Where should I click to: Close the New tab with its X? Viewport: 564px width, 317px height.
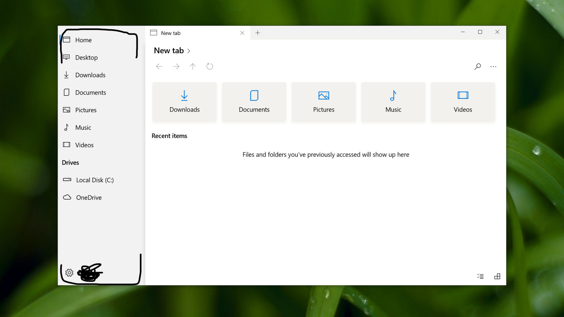point(242,33)
